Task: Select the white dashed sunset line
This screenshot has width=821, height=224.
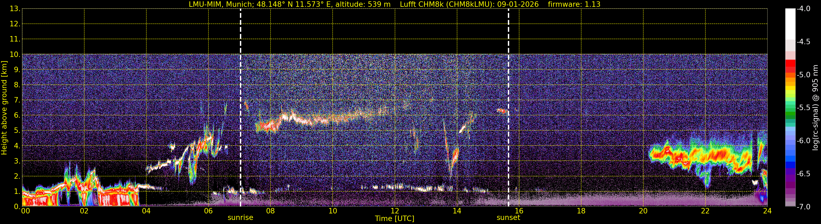Action: coord(508,108)
